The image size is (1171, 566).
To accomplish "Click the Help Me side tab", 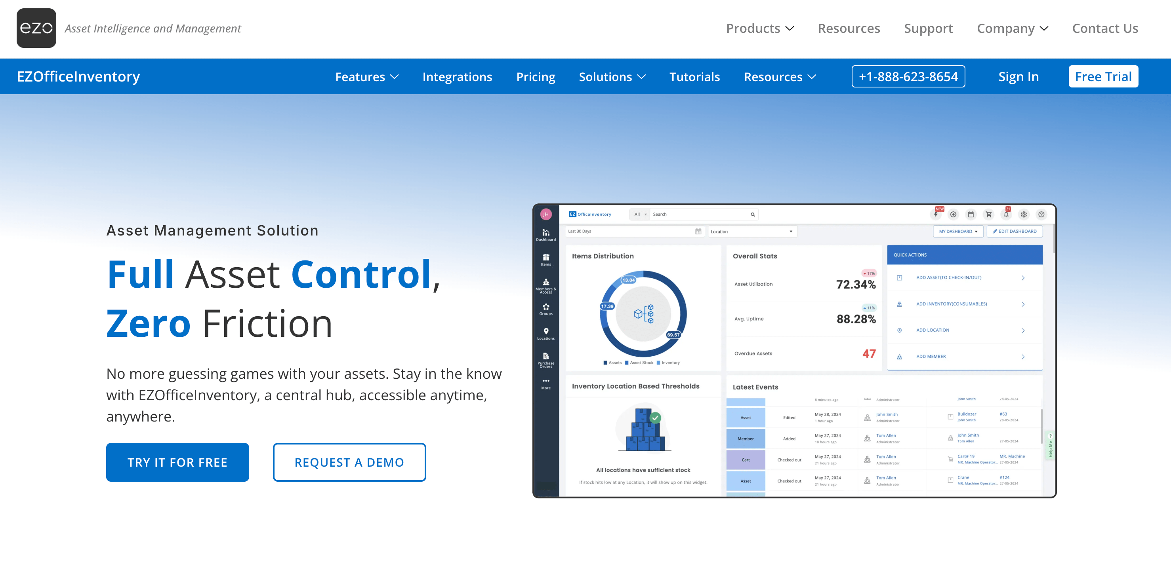I will 1050,445.
